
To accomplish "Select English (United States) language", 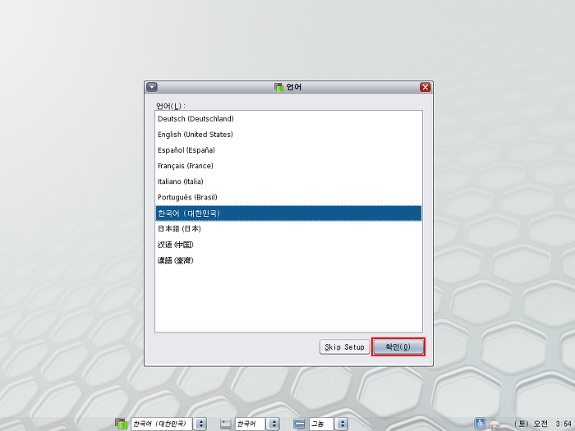I will point(288,135).
